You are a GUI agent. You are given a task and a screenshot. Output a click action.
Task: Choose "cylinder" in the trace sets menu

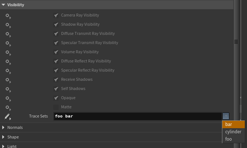[x=233, y=132]
